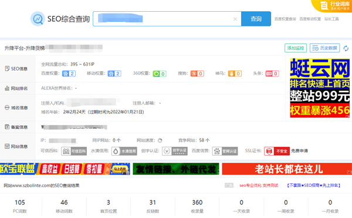Screen dimensions: 352x218
Task: Open the 蜓云网 advertisement image
Action: (x=320, y=88)
